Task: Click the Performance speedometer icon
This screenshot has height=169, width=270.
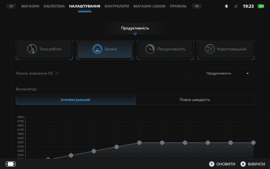Action: click(x=150, y=49)
